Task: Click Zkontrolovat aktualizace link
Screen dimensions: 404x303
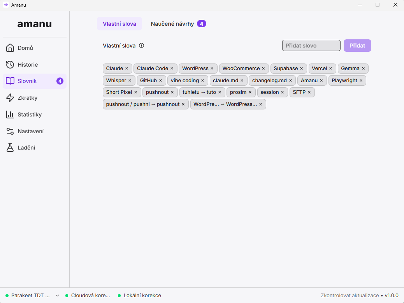Action: 350,296
